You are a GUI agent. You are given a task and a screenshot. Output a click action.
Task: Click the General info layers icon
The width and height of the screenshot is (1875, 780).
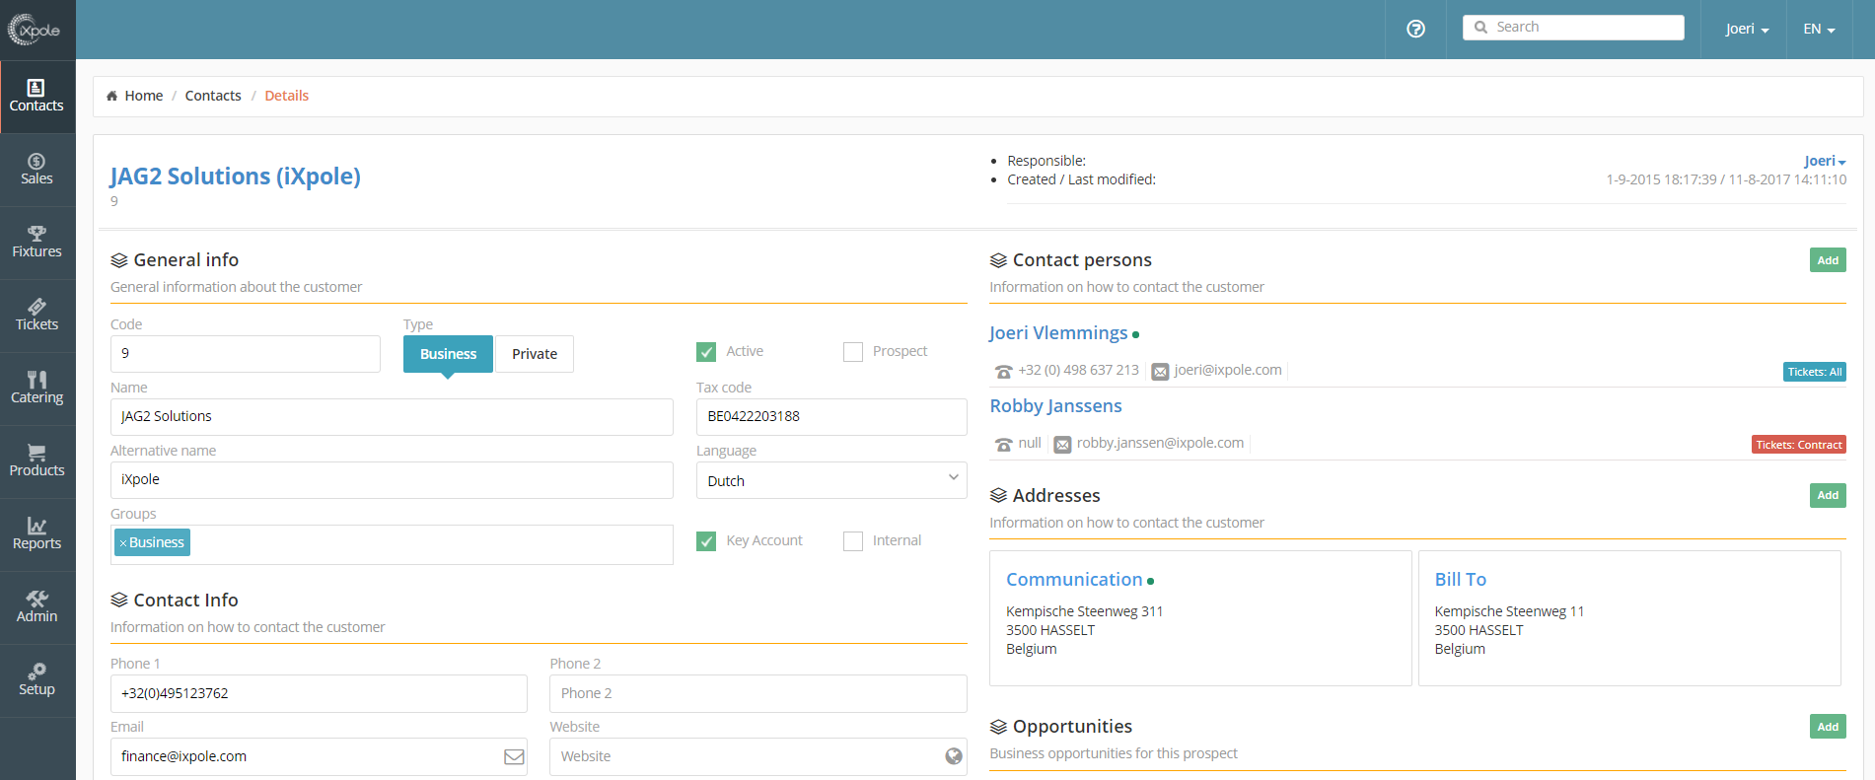coord(119,260)
